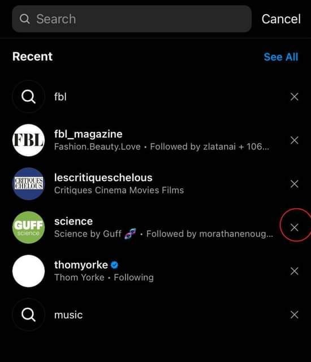
Task: Tap the magnifier icon beside fbl
Action: tap(28, 97)
